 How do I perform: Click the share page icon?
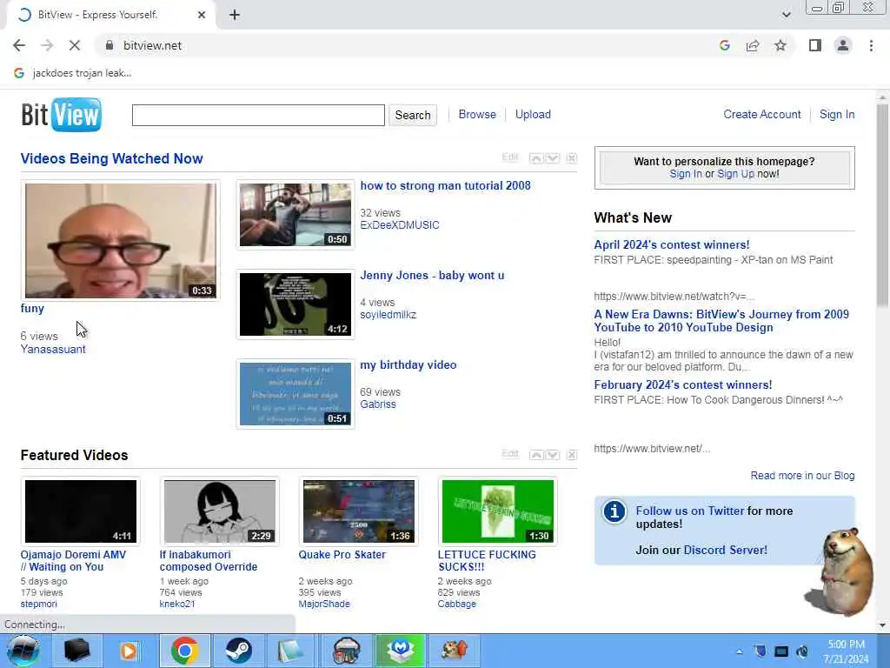coord(753,45)
